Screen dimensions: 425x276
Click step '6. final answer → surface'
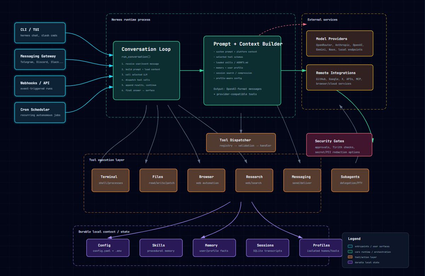pos(138,90)
